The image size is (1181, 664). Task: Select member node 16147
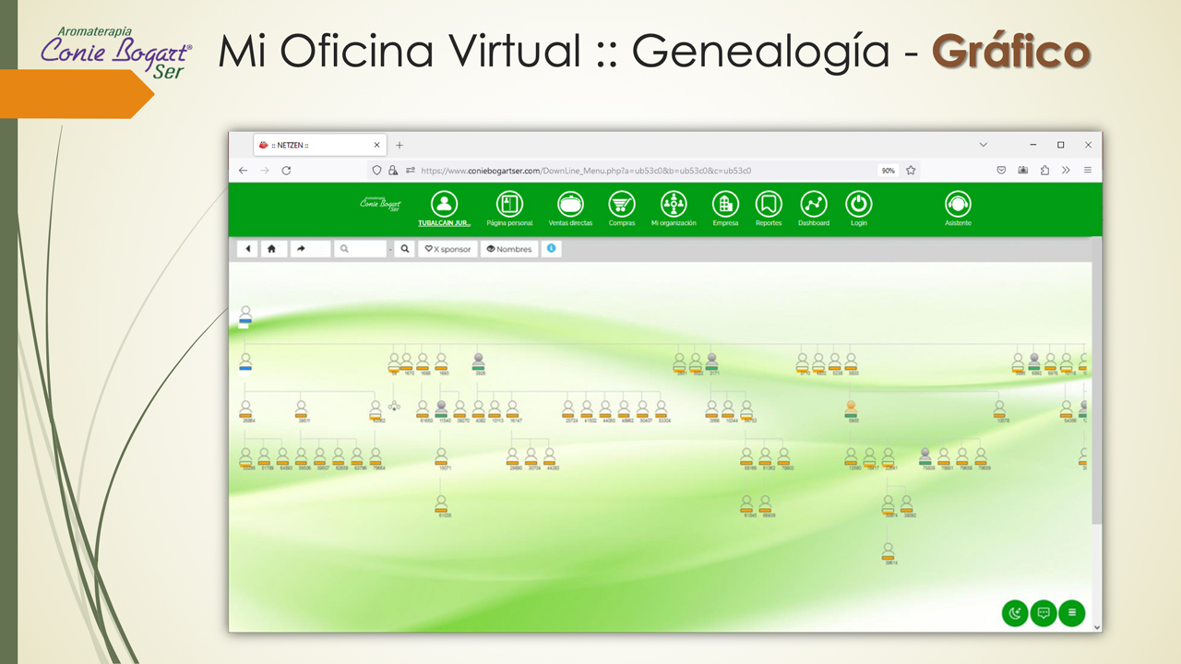pos(513,410)
